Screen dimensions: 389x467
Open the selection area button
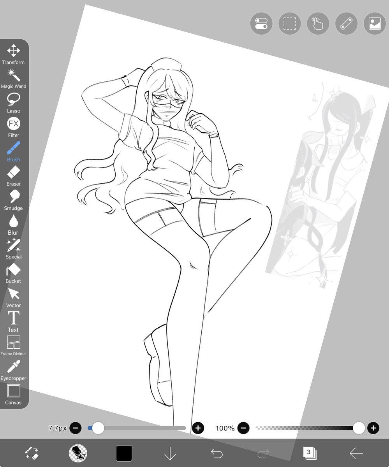pyautogui.click(x=290, y=23)
